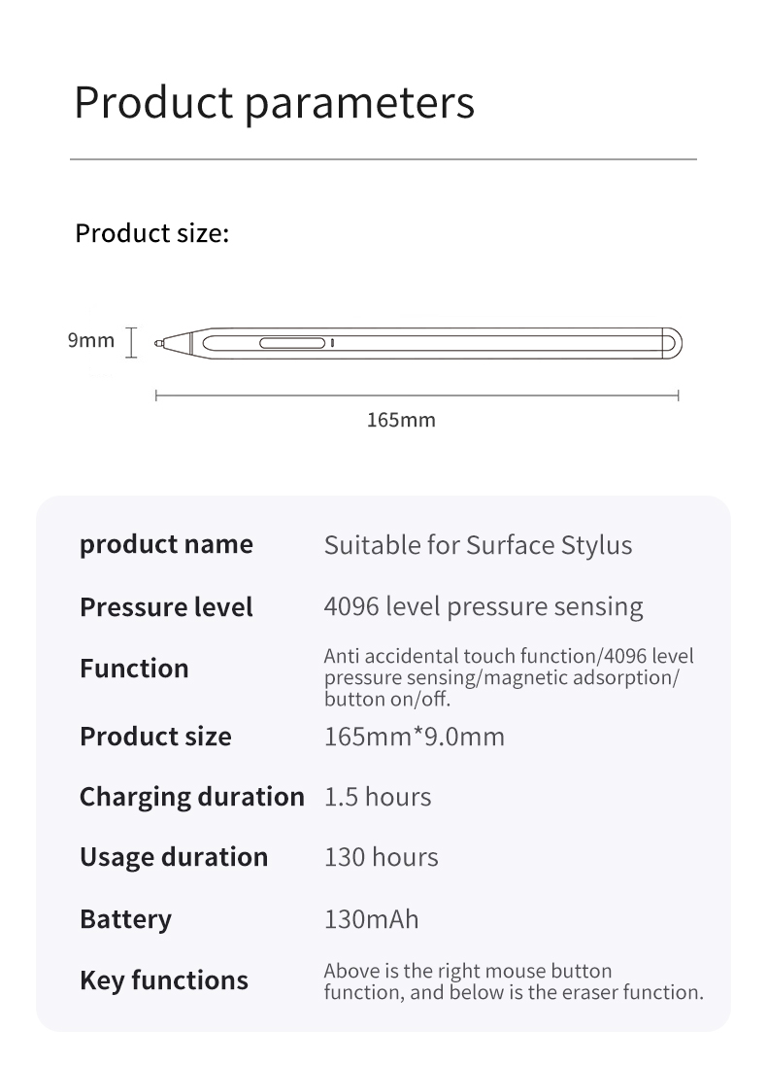Click '4096 level pressure sensing' value

coord(484,606)
